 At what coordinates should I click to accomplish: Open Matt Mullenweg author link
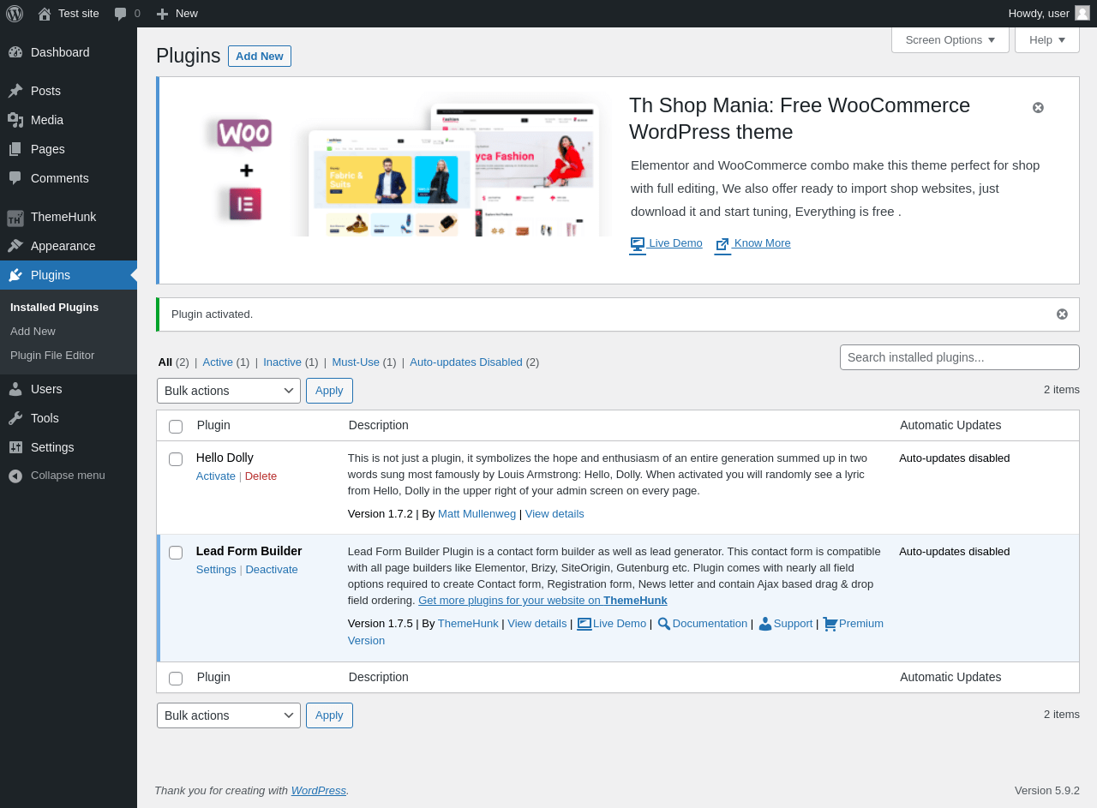(x=477, y=513)
